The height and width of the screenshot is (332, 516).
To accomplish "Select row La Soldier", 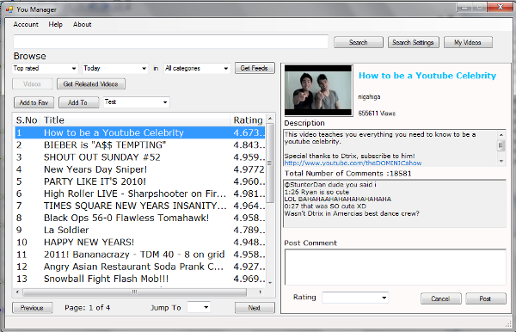I will click(140, 230).
